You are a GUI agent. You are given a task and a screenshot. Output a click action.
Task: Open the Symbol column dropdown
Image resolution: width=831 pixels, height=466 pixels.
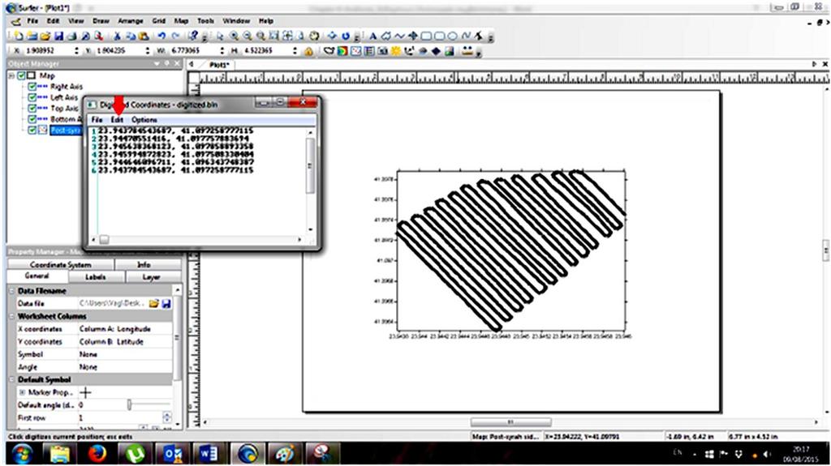click(125, 354)
